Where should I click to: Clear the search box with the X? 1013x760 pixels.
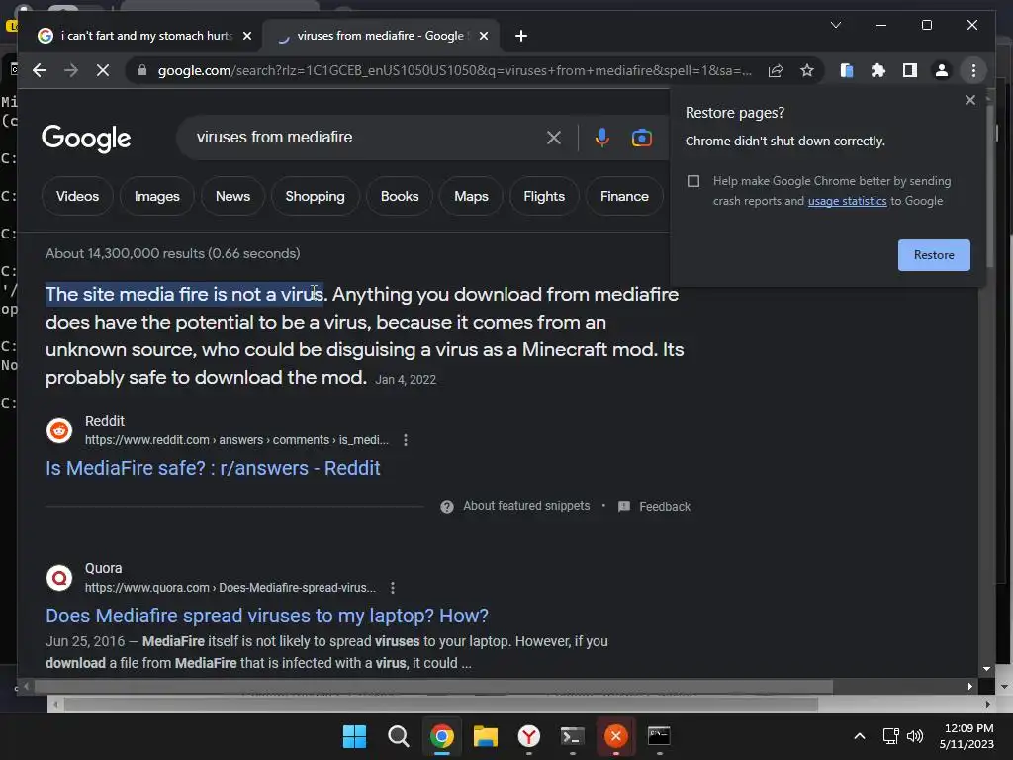point(554,137)
